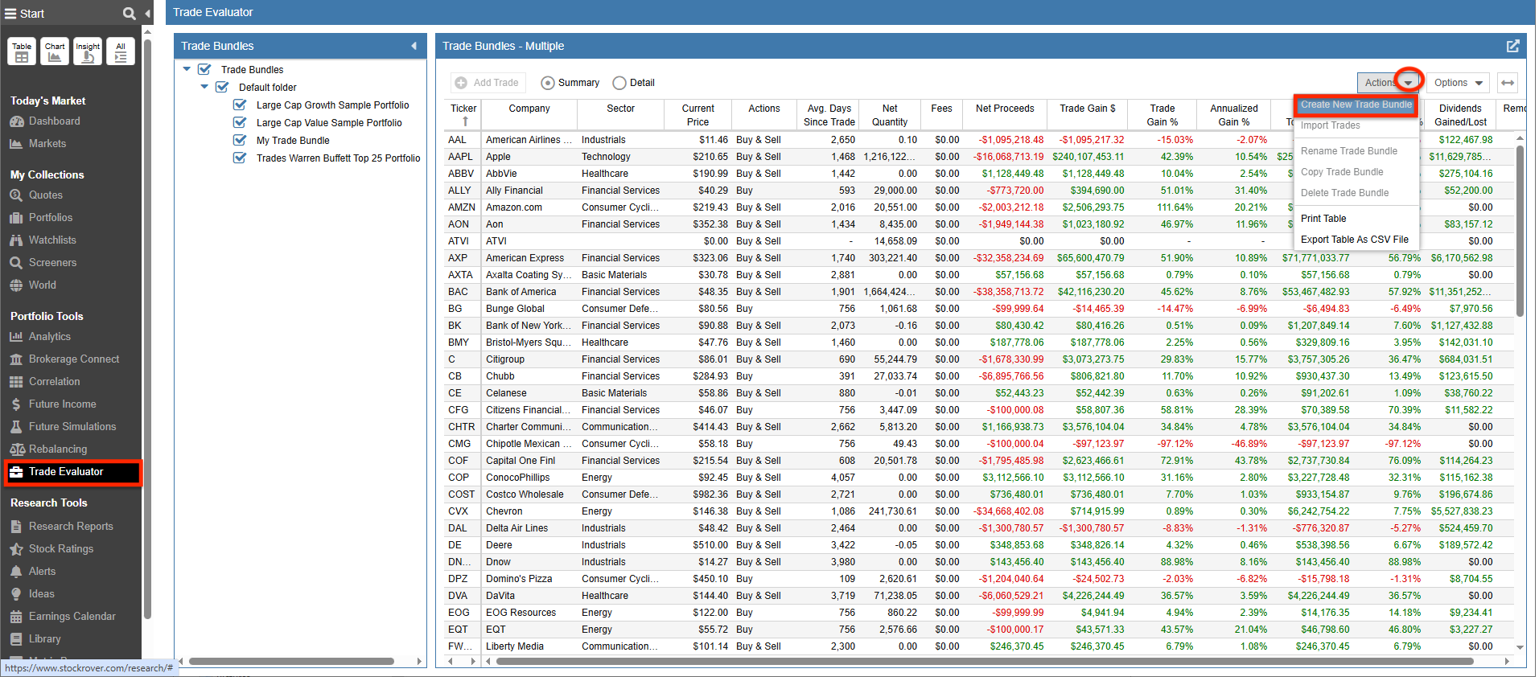Choose Create New Trade Bundle
The image size is (1539, 677).
click(1356, 105)
